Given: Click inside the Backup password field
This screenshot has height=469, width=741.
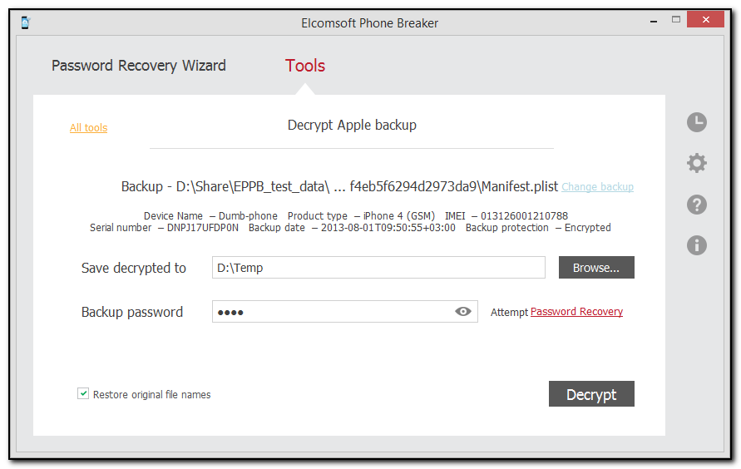Looking at the screenshot, I should 333,312.
